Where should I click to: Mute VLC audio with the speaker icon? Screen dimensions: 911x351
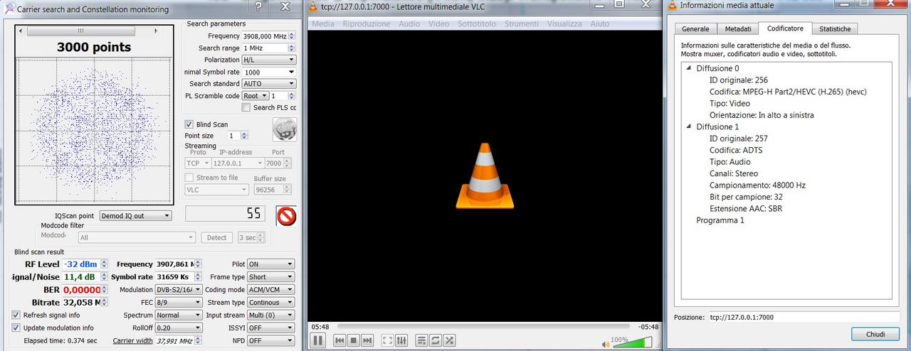tap(606, 344)
